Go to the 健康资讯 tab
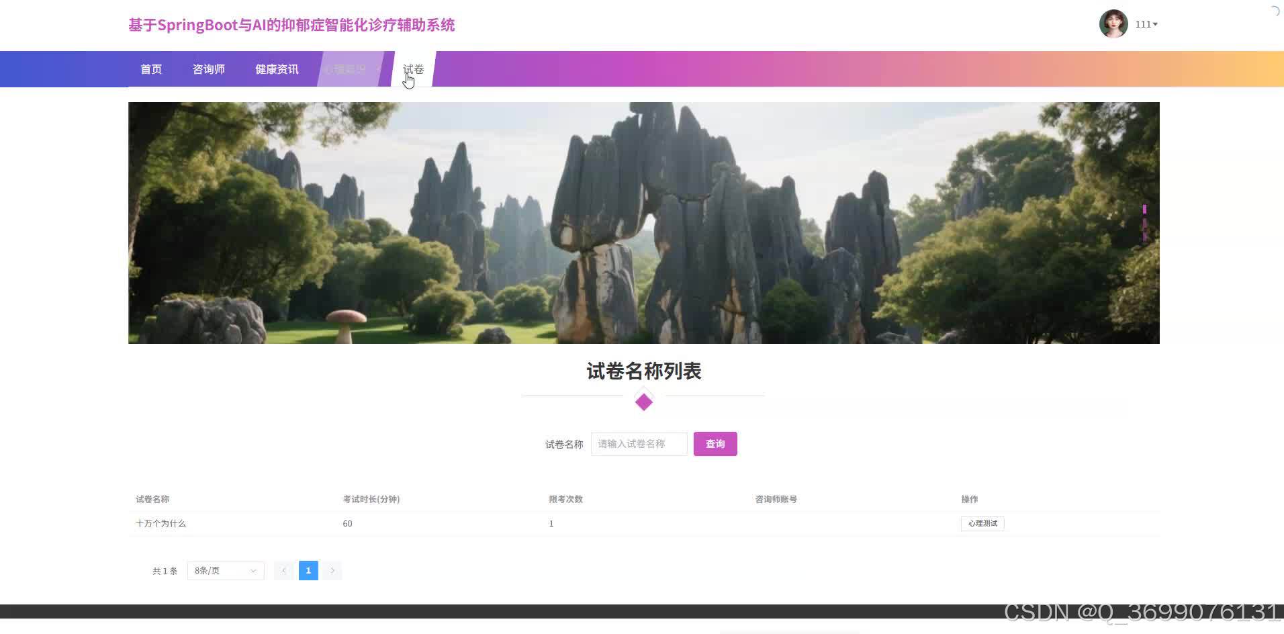The image size is (1284, 634). pyautogui.click(x=277, y=69)
